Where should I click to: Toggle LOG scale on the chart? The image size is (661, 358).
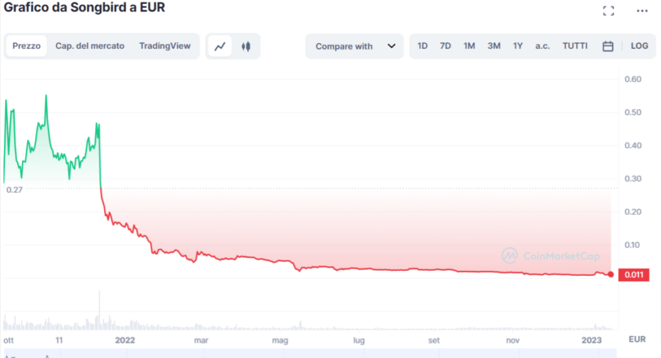(x=639, y=46)
